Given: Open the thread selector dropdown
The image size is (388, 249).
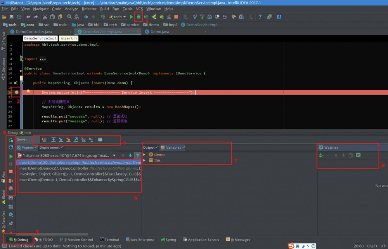Looking at the screenshot, I should coord(114,155).
